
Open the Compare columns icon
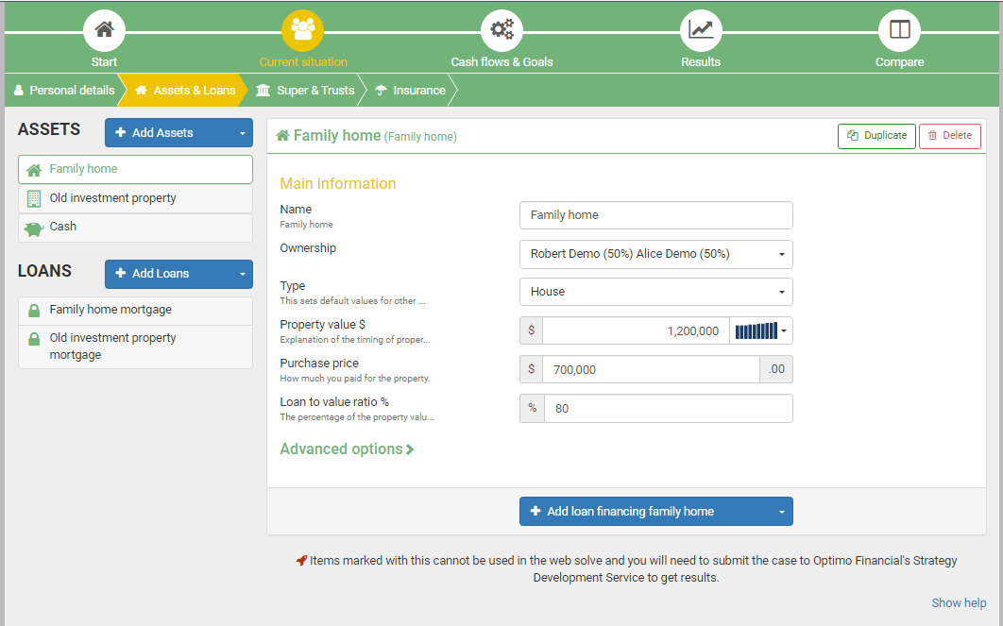[899, 30]
